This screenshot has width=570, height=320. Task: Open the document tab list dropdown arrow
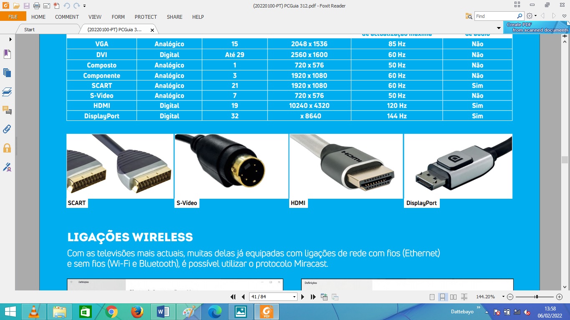pyautogui.click(x=499, y=28)
